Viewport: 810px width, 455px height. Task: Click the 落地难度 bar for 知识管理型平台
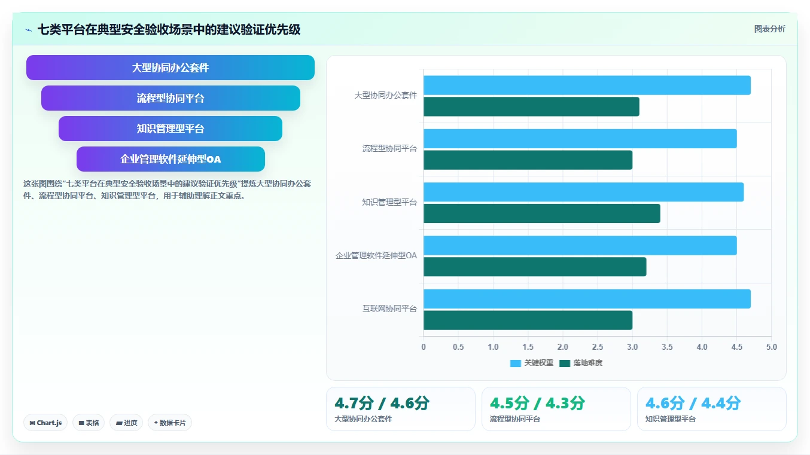(542, 213)
